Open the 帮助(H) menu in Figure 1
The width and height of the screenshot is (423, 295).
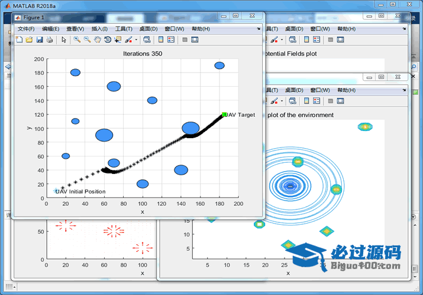tap(201, 29)
